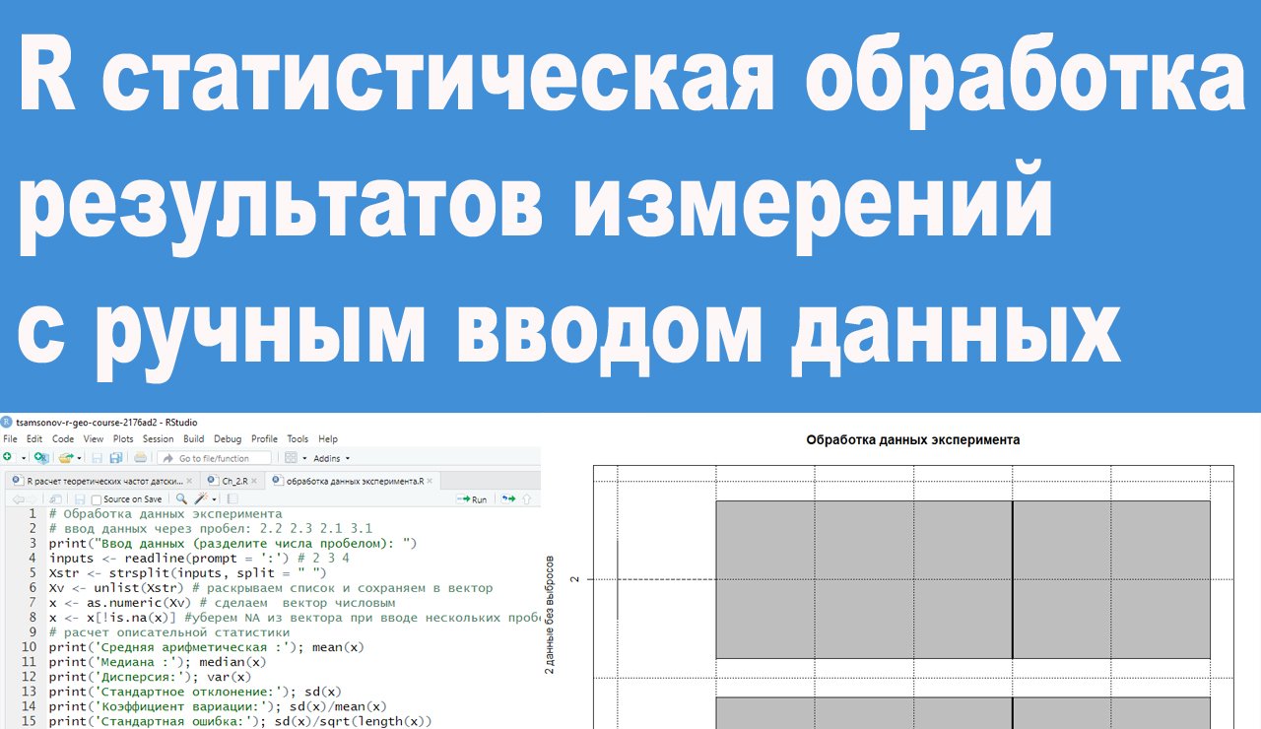1261x729 pixels.
Task: Click the Save current document icon
Action: [x=97, y=458]
